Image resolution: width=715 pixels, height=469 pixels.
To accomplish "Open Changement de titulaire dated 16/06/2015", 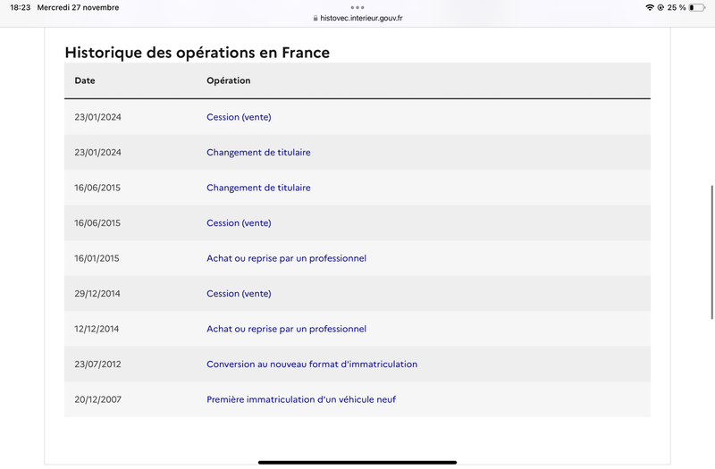I will 258,188.
